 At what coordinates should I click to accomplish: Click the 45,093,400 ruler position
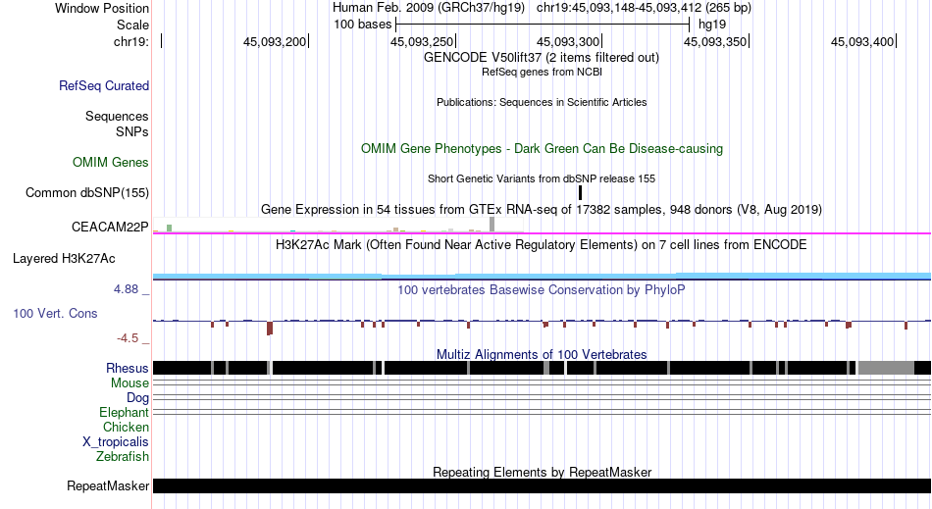[862, 41]
